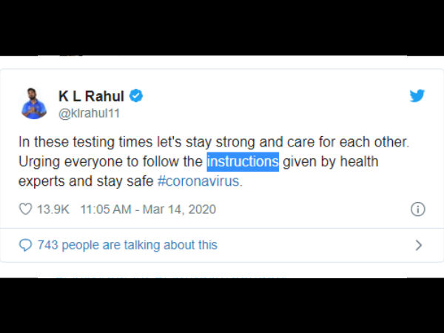Expand conversation with the right chevron arrow
The image size is (444, 333).
coord(419,245)
